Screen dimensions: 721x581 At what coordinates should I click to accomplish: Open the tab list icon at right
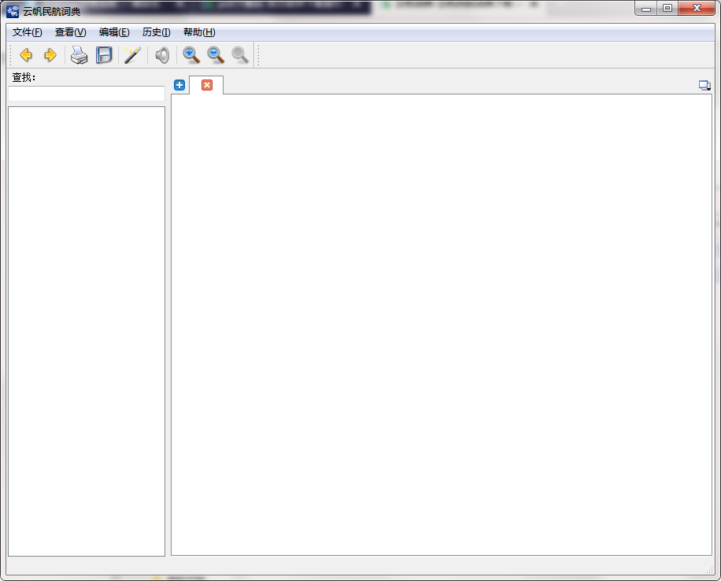[x=704, y=85]
